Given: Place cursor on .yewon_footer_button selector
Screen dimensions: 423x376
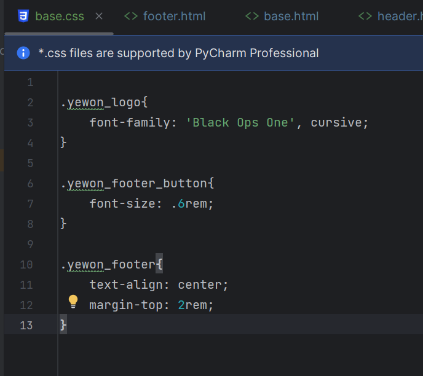Looking at the screenshot, I should pos(136,183).
